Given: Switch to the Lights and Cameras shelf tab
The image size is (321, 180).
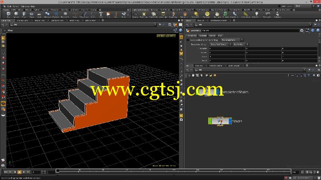Looking at the screenshot, I should 140,10.
